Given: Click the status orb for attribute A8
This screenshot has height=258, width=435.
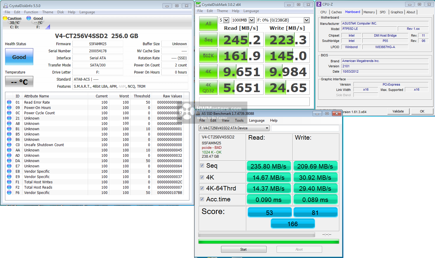Looking at the screenshot, I should click(x=9, y=123).
